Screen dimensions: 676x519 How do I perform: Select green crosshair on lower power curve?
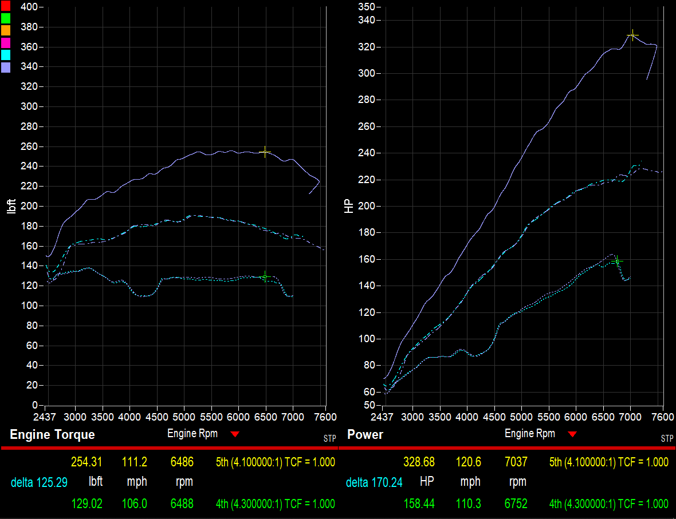pyautogui.click(x=616, y=262)
